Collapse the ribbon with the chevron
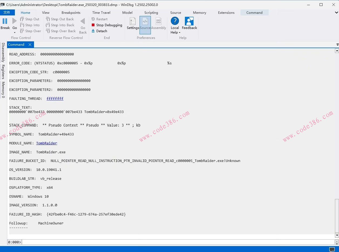Screen dimensions: 339x252 coord(336,13)
